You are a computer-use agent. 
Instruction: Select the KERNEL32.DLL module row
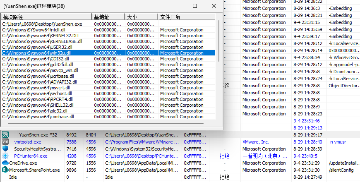click(108, 36)
